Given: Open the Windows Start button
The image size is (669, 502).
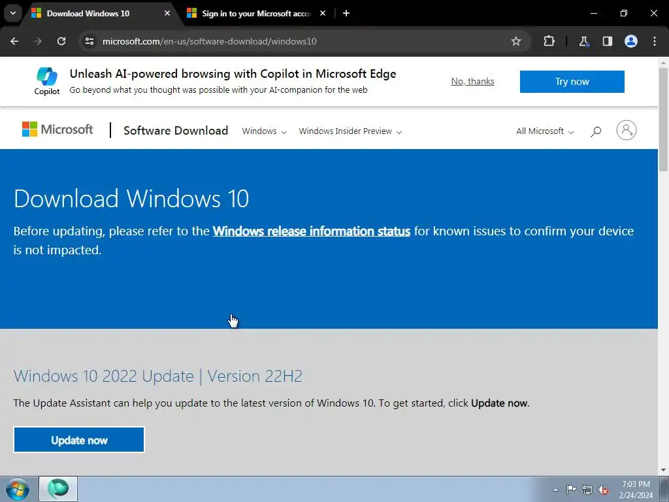Looking at the screenshot, I should (18, 489).
